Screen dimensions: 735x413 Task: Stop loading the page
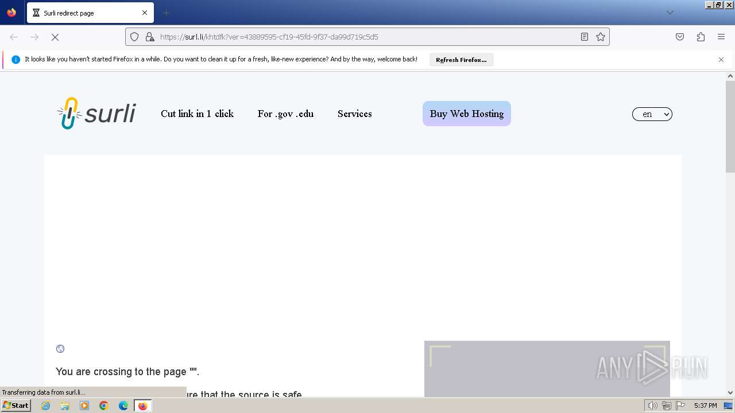point(55,37)
